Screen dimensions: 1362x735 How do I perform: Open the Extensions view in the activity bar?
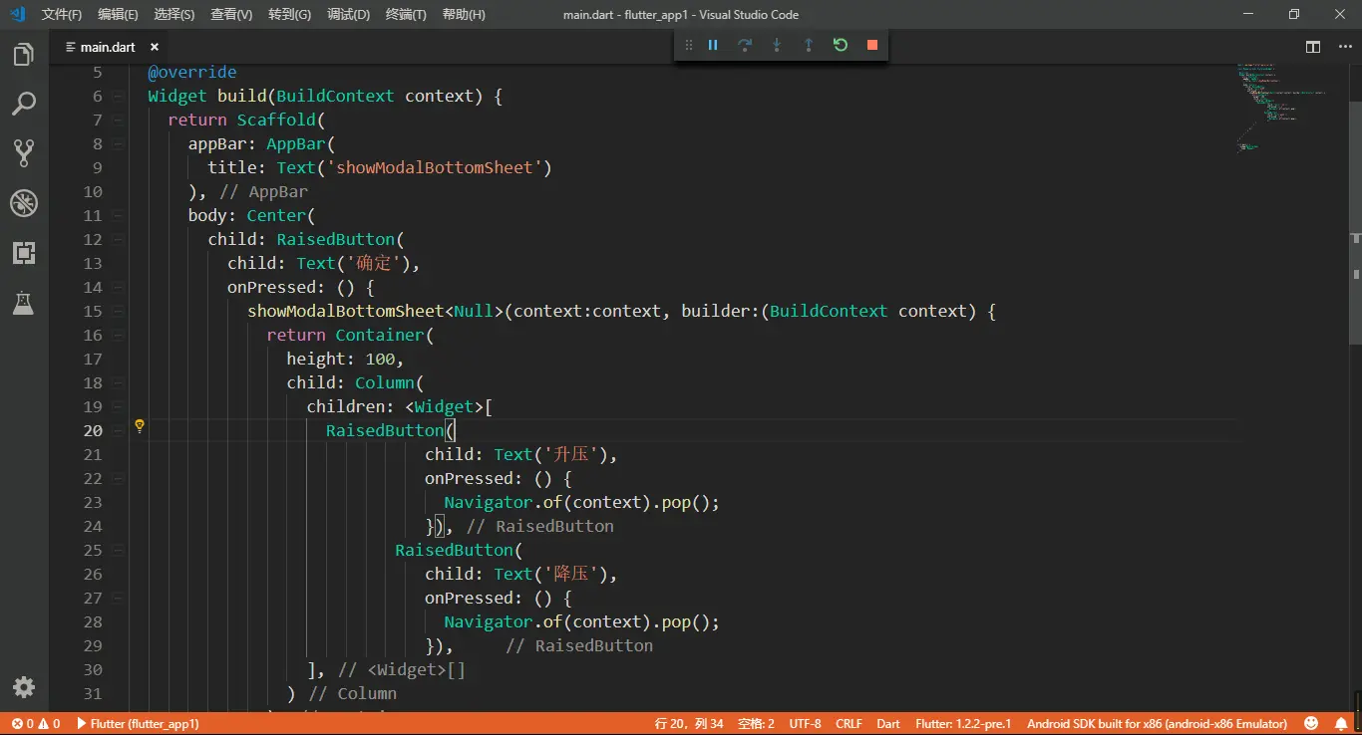pos(24,253)
